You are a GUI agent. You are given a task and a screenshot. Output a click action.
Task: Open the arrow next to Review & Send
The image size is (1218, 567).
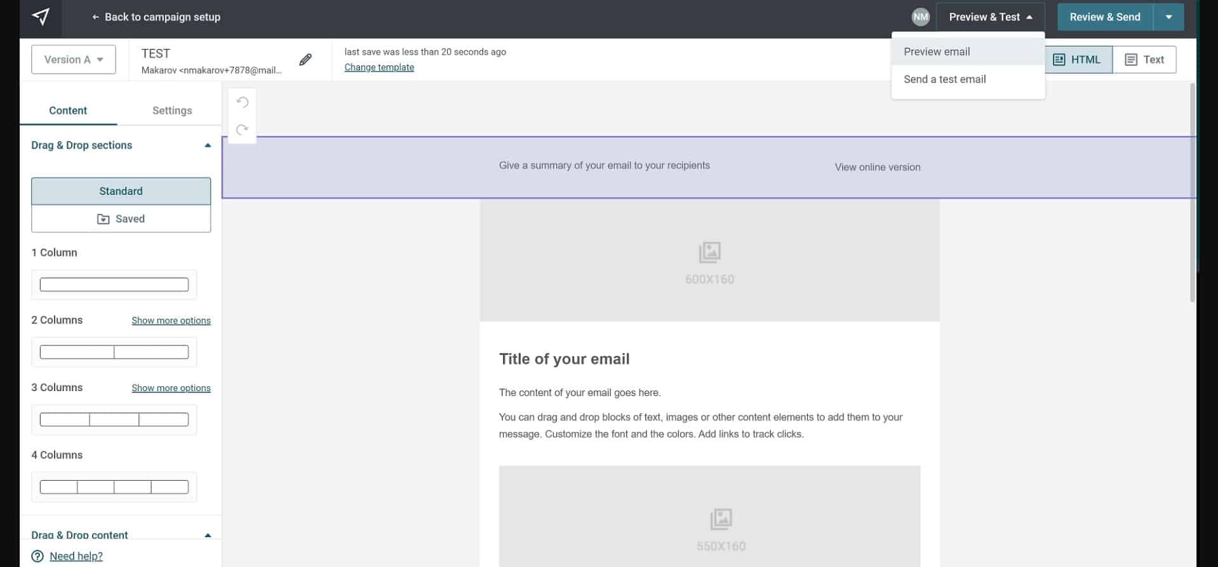click(1168, 17)
